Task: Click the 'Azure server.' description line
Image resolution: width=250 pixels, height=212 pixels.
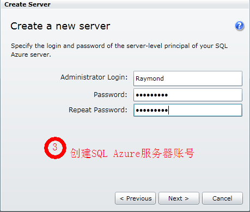Action: (x=31, y=54)
